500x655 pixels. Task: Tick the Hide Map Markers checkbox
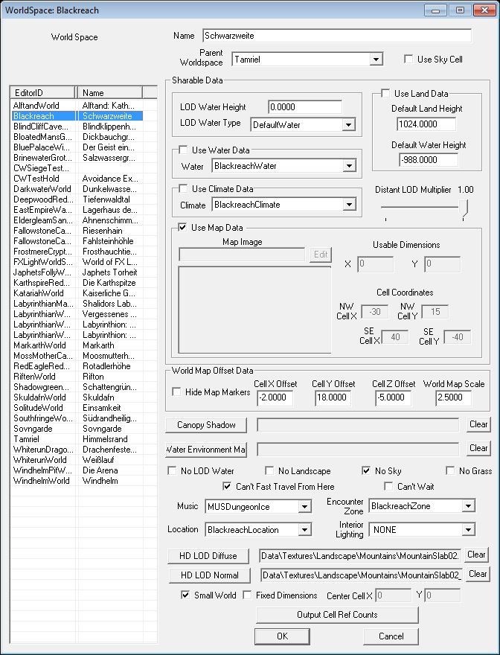tap(176, 392)
